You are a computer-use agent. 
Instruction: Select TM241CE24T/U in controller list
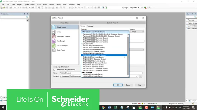pyautogui.click(x=104, y=55)
